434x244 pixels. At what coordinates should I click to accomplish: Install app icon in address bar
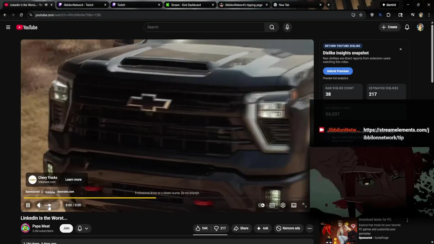tap(353, 15)
